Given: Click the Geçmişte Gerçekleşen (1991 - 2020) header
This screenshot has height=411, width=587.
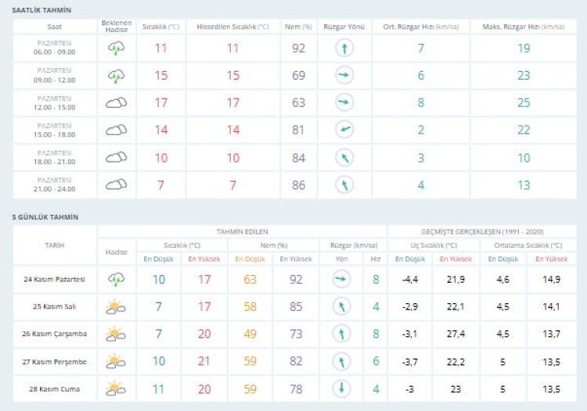Looking at the screenshot, I should pyautogui.click(x=482, y=231).
